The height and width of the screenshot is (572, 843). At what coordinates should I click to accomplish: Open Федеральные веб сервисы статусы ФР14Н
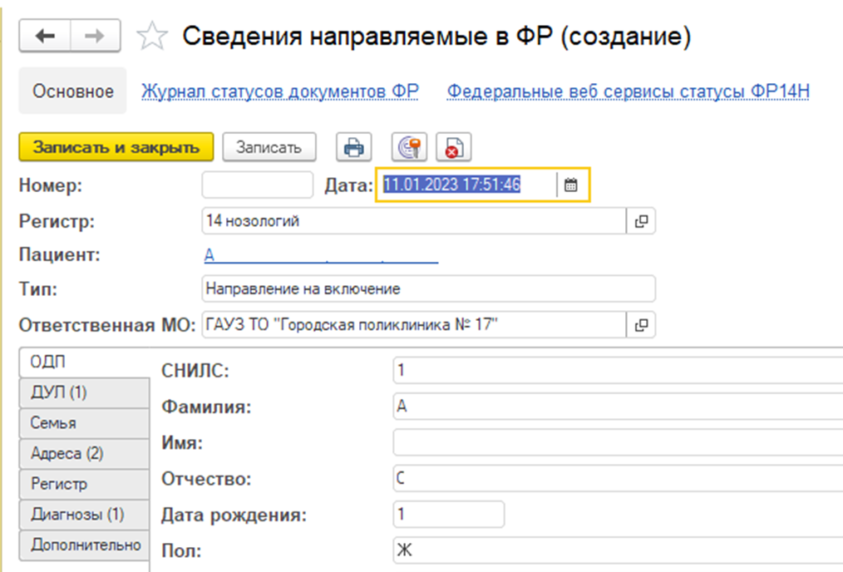(629, 91)
